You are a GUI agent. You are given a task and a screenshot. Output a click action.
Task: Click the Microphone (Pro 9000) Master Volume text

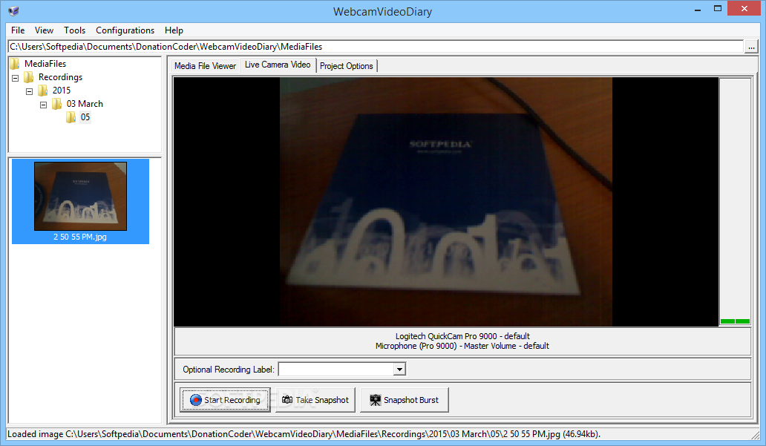[x=462, y=346]
